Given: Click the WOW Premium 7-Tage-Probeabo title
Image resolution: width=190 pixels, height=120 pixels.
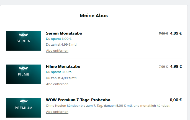Looking at the screenshot, I should pos(78,100).
